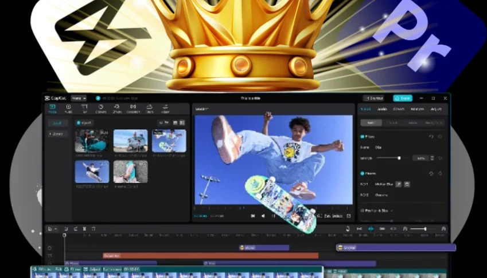Click the timeline zoom-out icon
487x278 pixels.
pos(405,229)
